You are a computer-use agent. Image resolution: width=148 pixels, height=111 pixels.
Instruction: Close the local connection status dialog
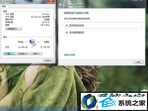(x=49, y=61)
